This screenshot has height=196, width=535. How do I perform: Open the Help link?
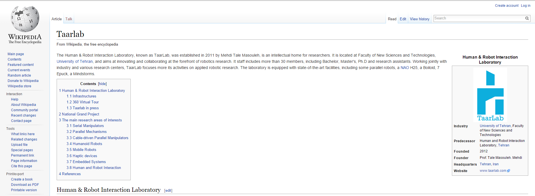[15, 99]
